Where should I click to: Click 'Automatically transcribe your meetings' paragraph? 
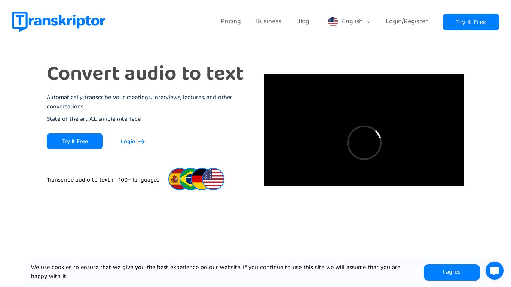tap(140, 102)
